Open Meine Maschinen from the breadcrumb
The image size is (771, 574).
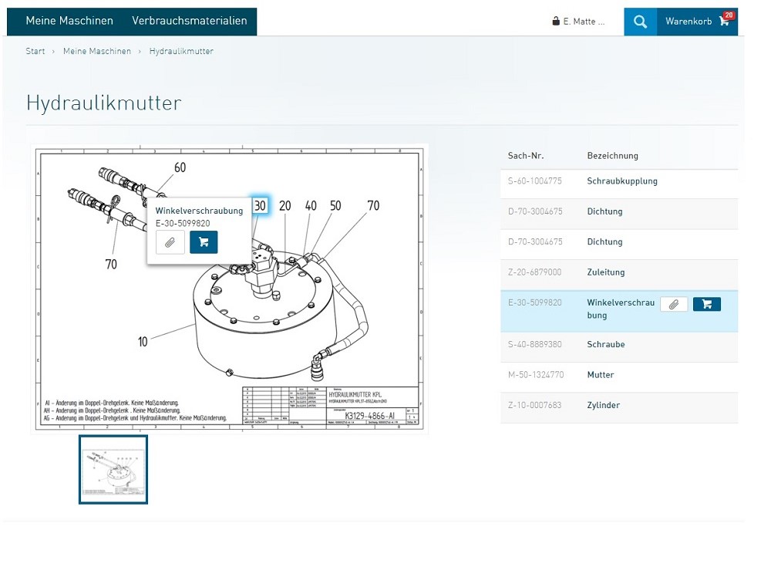click(x=97, y=51)
